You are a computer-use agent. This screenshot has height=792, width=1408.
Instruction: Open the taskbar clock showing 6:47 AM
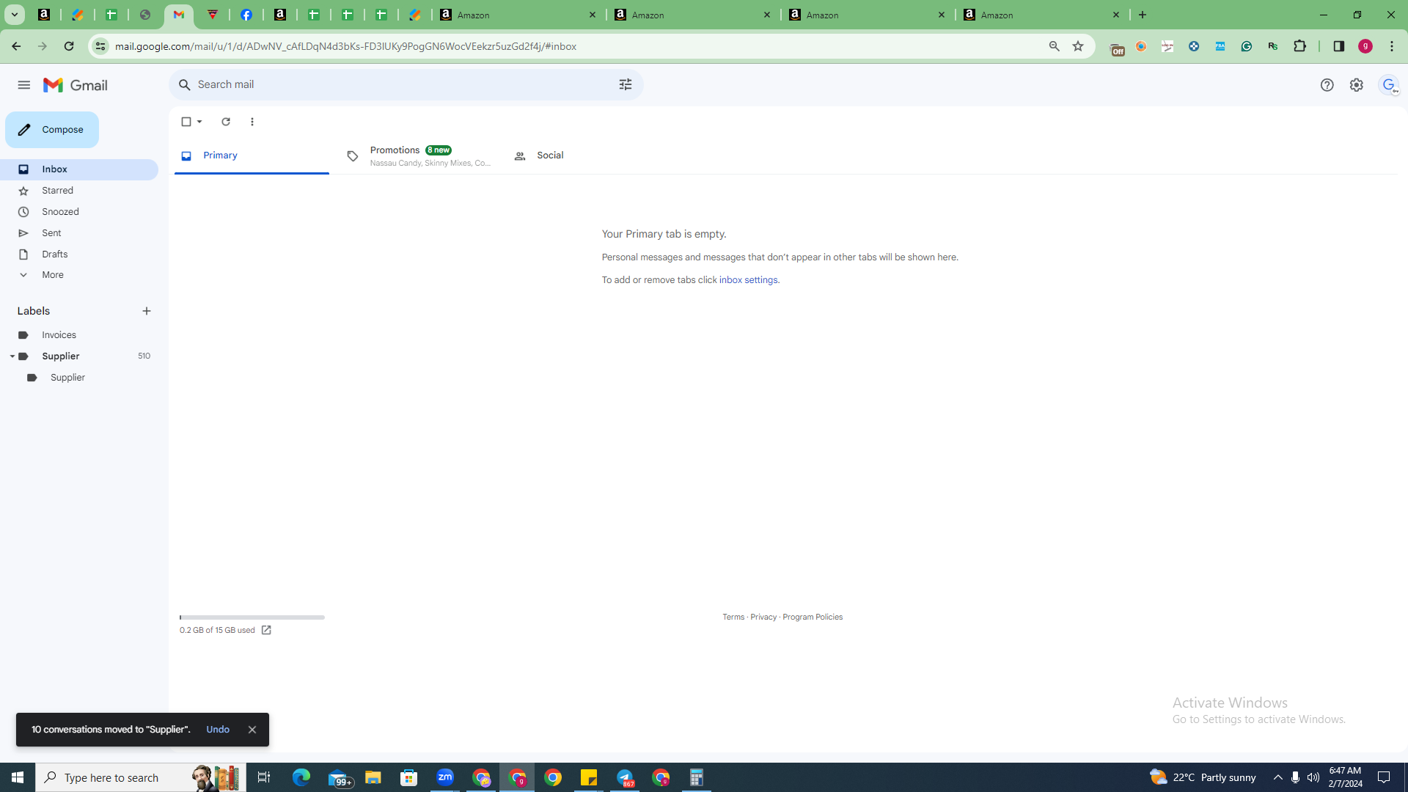pyautogui.click(x=1345, y=777)
